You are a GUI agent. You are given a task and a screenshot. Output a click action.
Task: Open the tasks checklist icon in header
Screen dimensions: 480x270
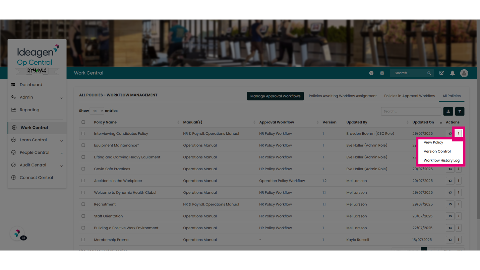[x=441, y=73]
